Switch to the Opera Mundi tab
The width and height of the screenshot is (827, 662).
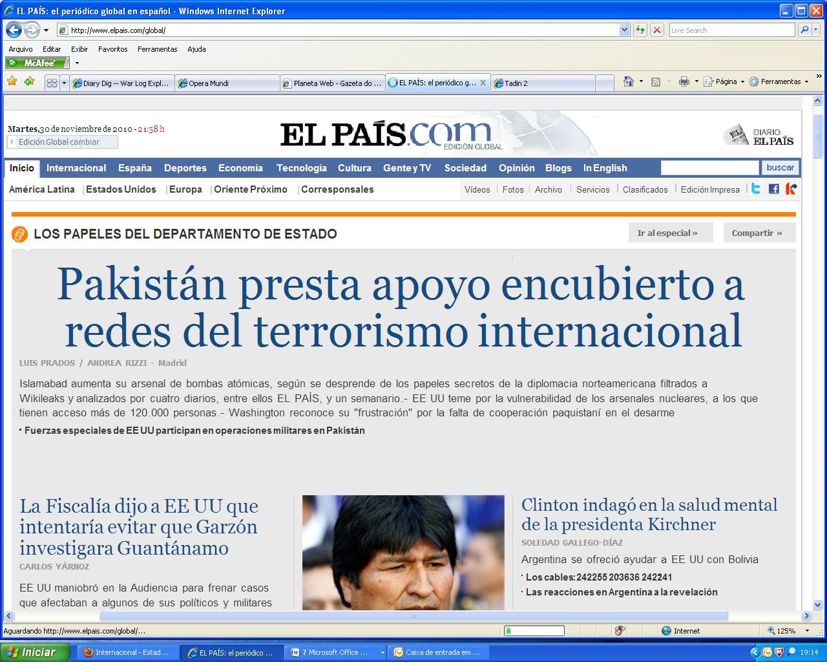(227, 83)
